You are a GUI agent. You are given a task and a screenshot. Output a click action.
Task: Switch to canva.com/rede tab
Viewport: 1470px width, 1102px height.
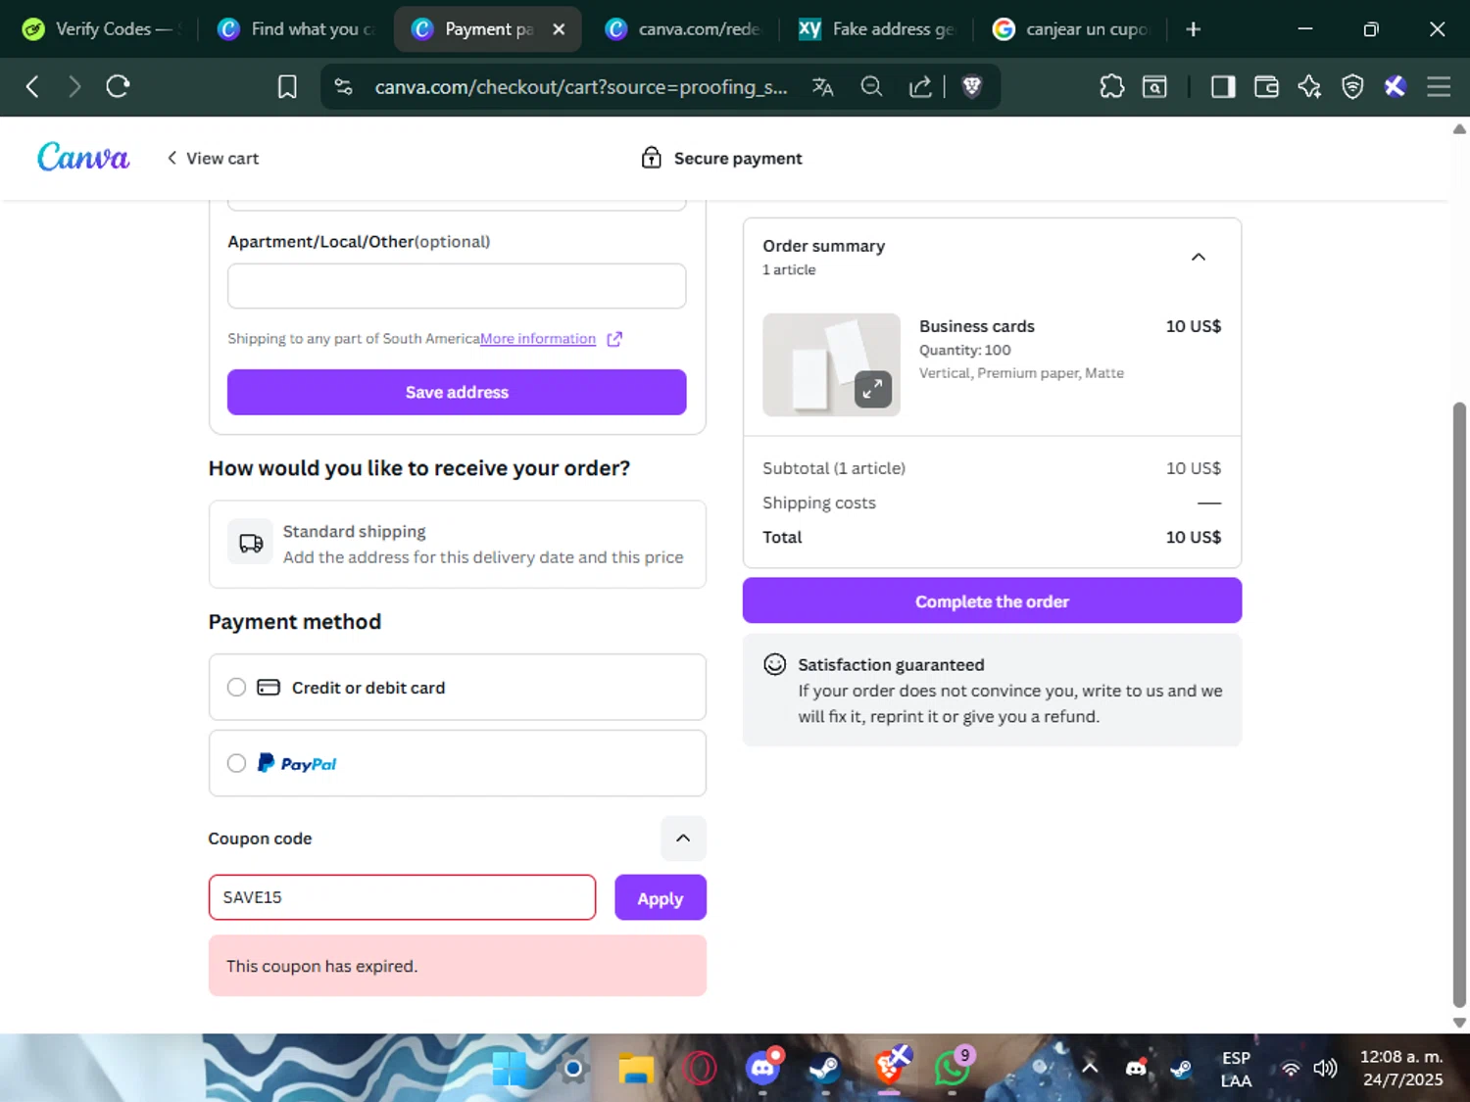click(x=683, y=29)
